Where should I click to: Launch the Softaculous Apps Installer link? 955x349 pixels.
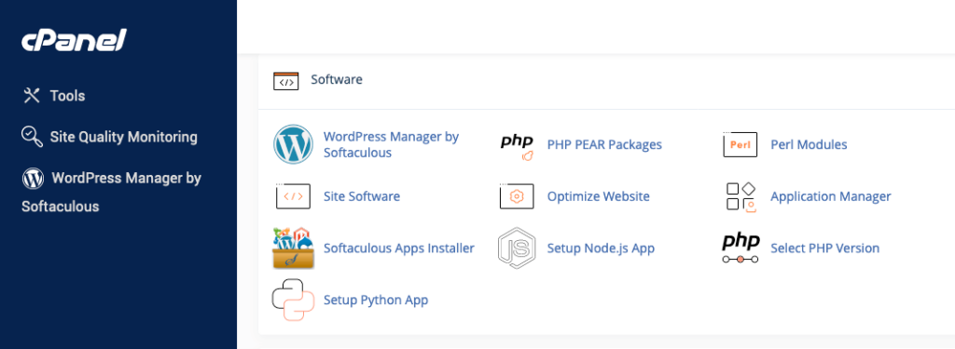click(x=399, y=248)
